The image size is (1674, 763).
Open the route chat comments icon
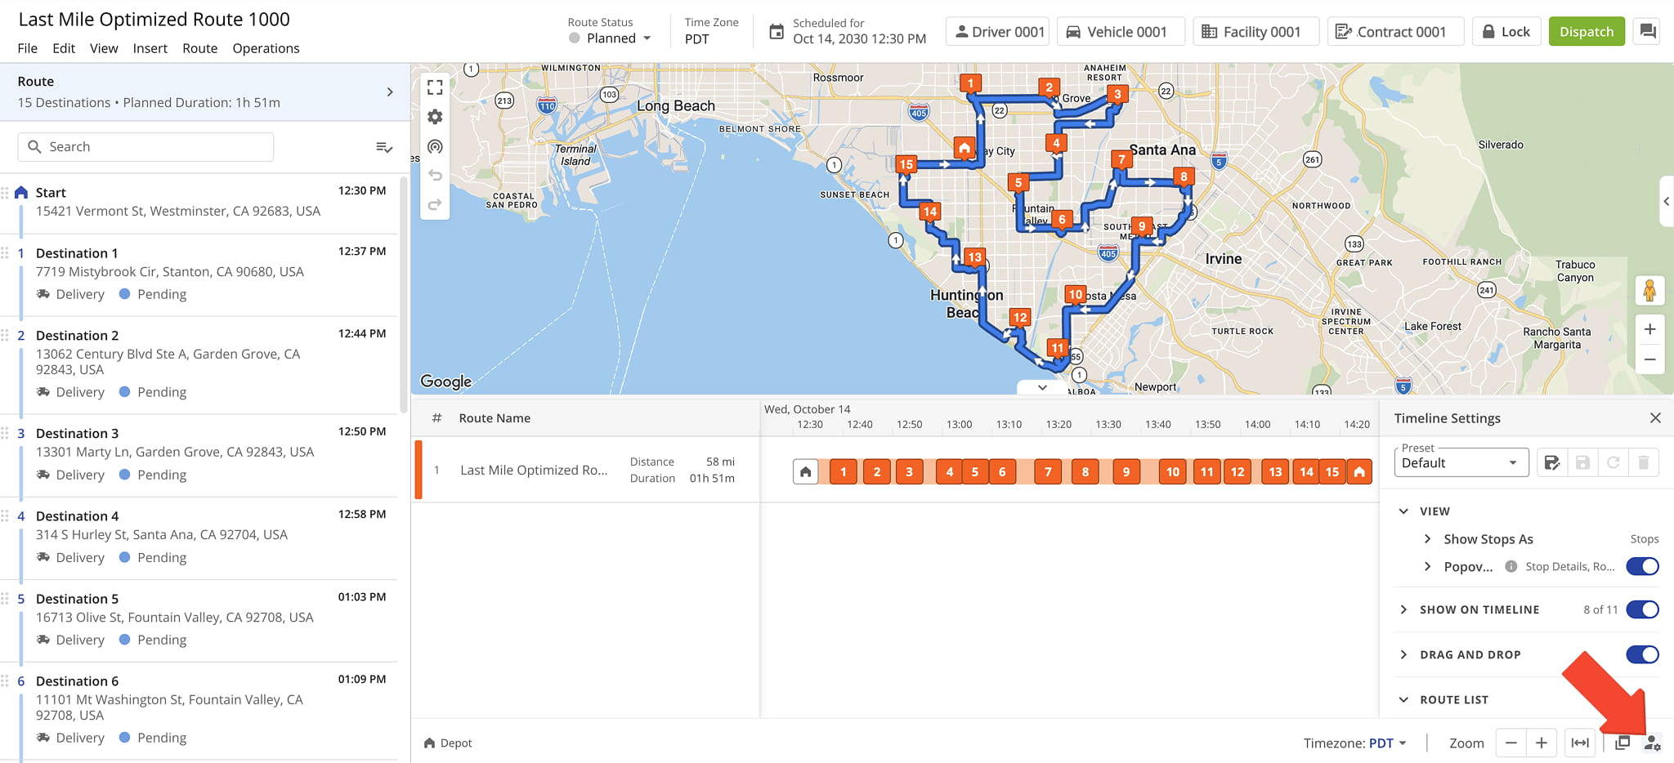pyautogui.click(x=1647, y=31)
